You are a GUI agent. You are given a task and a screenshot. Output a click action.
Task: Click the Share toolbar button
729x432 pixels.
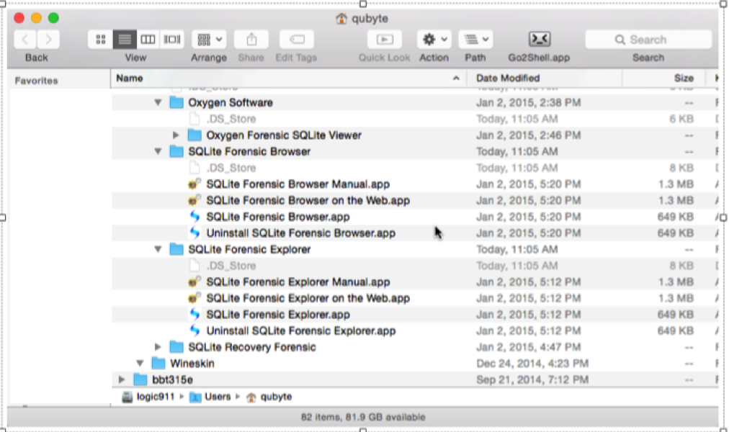[x=251, y=40]
